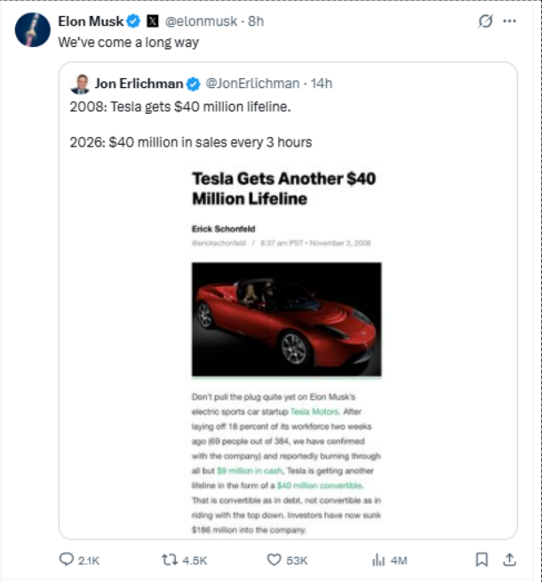Image resolution: width=542 pixels, height=582 pixels.
Task: Open the Elon Musk display name link
Action: coord(91,20)
